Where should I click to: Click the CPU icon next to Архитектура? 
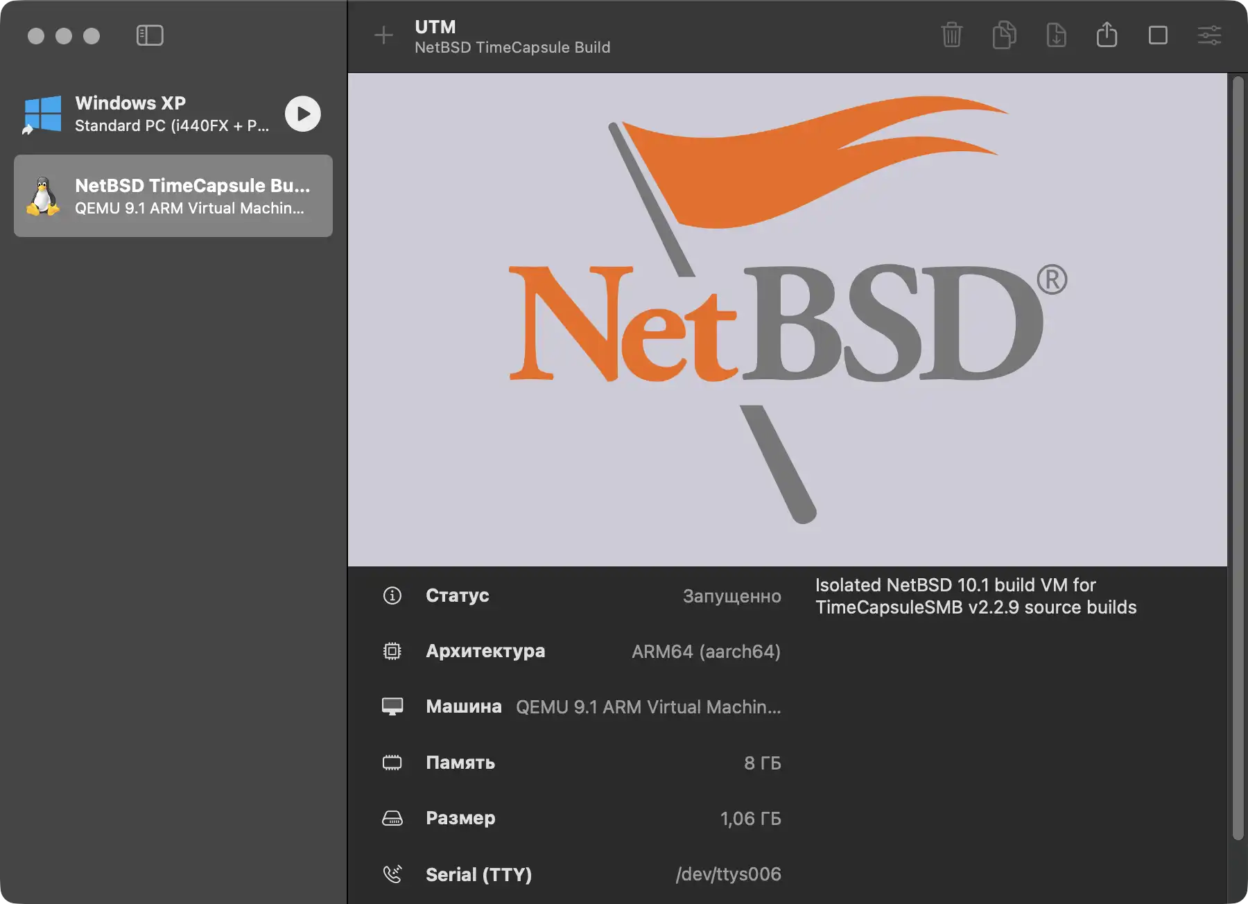pyautogui.click(x=392, y=651)
